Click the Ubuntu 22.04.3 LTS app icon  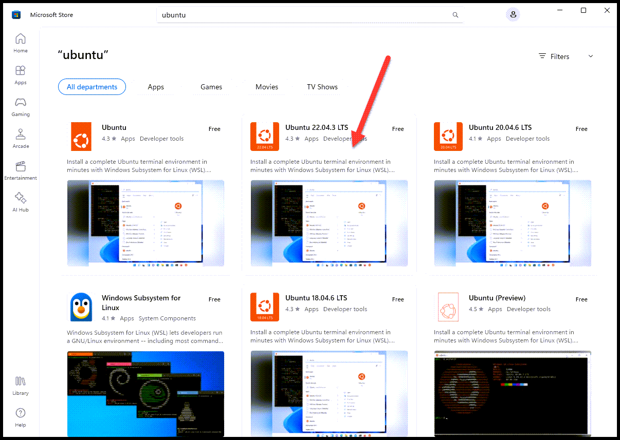click(265, 137)
